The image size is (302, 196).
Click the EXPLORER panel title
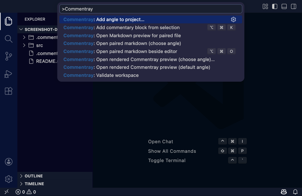(35, 19)
